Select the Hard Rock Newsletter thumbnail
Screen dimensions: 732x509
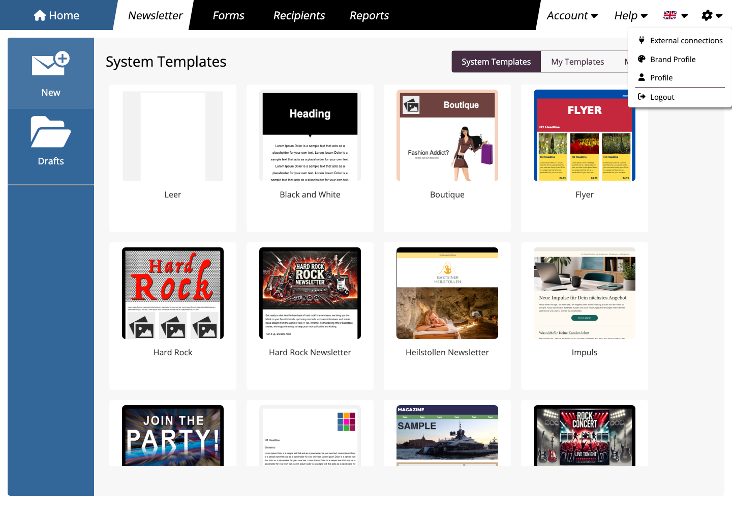[310, 293]
